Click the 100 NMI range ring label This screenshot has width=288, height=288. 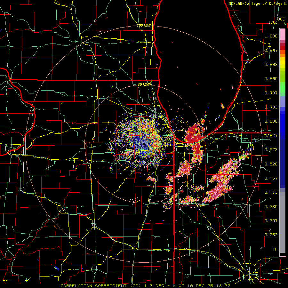pos(144,25)
